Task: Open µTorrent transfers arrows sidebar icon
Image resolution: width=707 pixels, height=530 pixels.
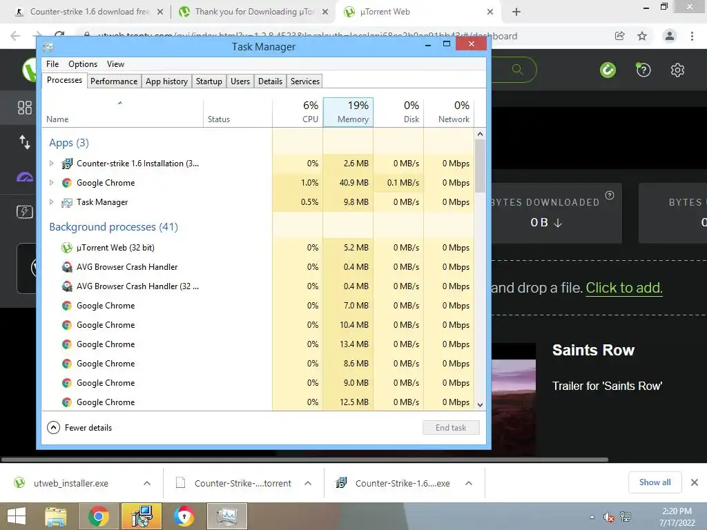Action: pos(24,142)
